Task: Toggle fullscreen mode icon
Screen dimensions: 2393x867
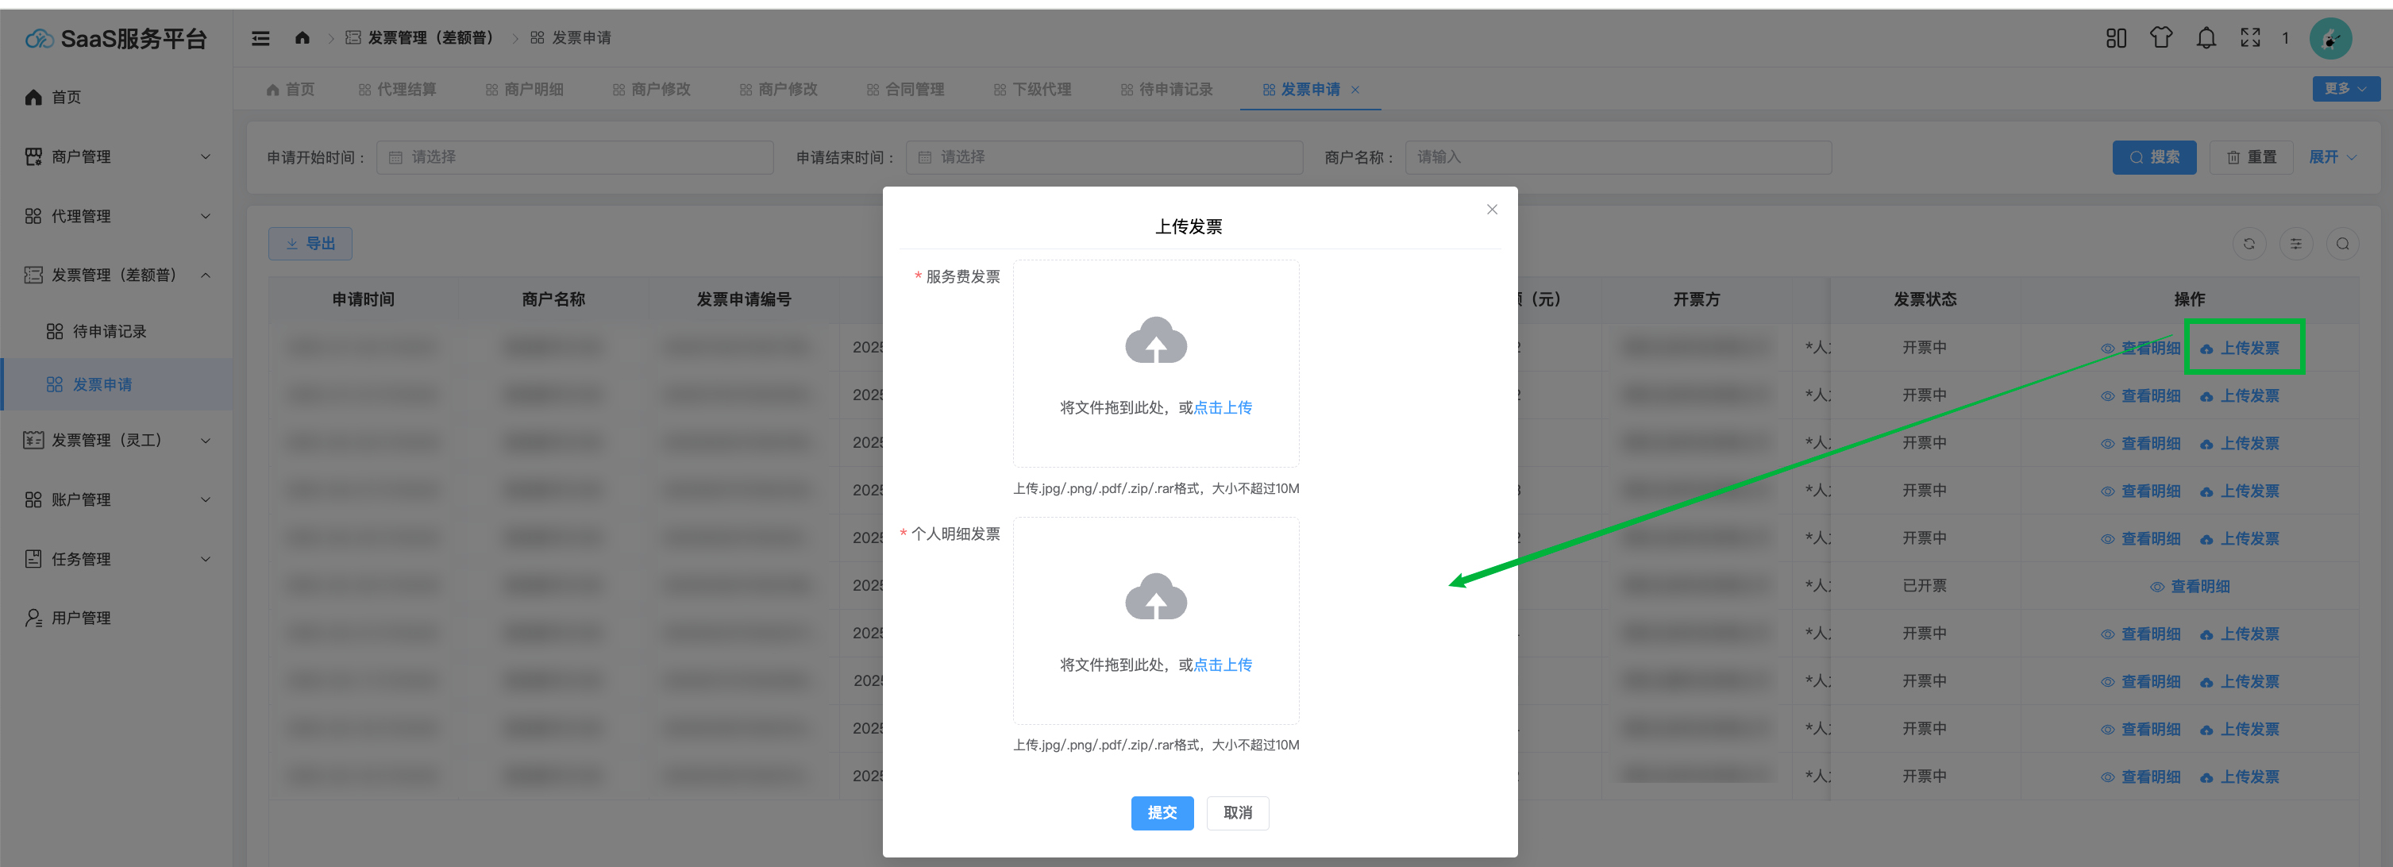Action: point(2250,38)
